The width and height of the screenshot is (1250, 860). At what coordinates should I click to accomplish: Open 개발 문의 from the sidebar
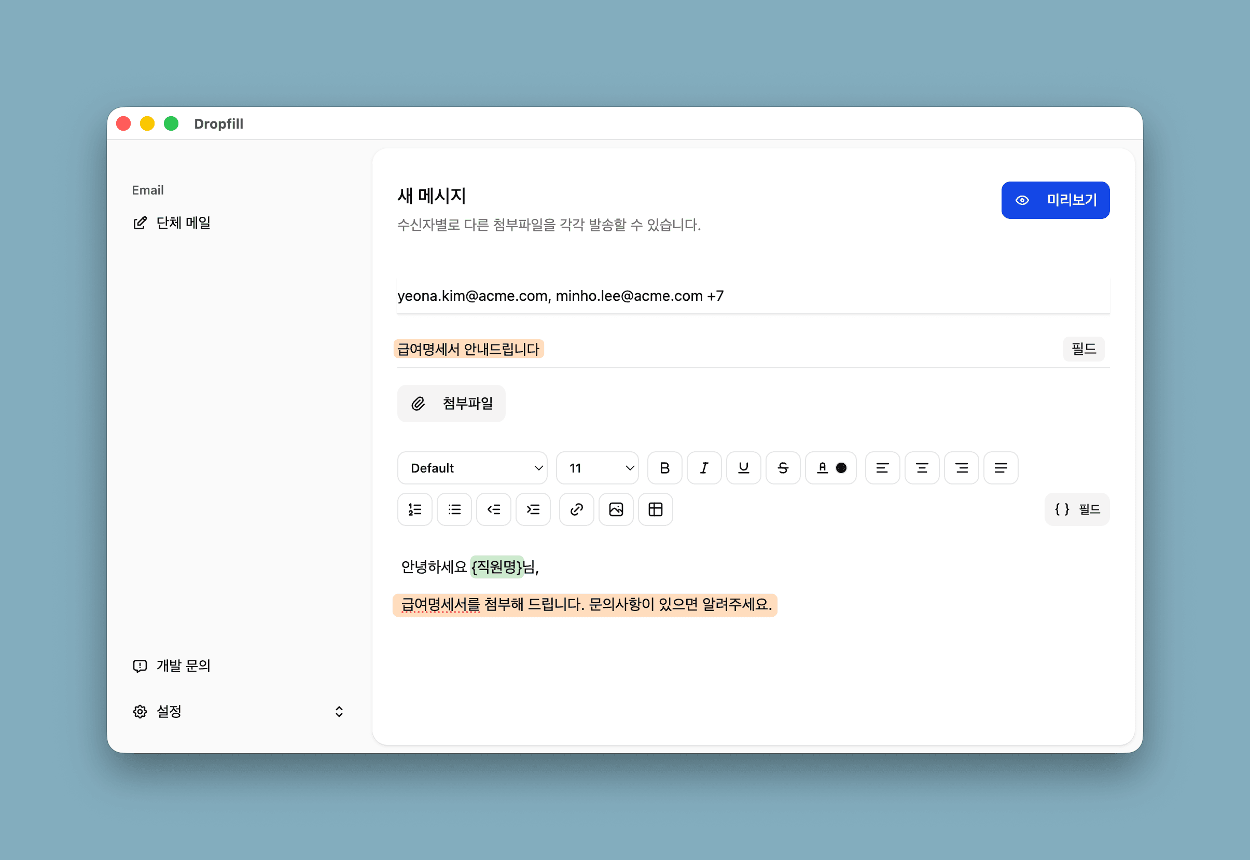[x=183, y=665]
